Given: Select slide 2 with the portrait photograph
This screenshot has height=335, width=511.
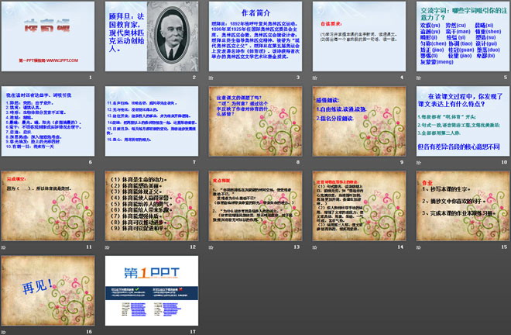Looking at the screenshot, I should pos(152,36).
